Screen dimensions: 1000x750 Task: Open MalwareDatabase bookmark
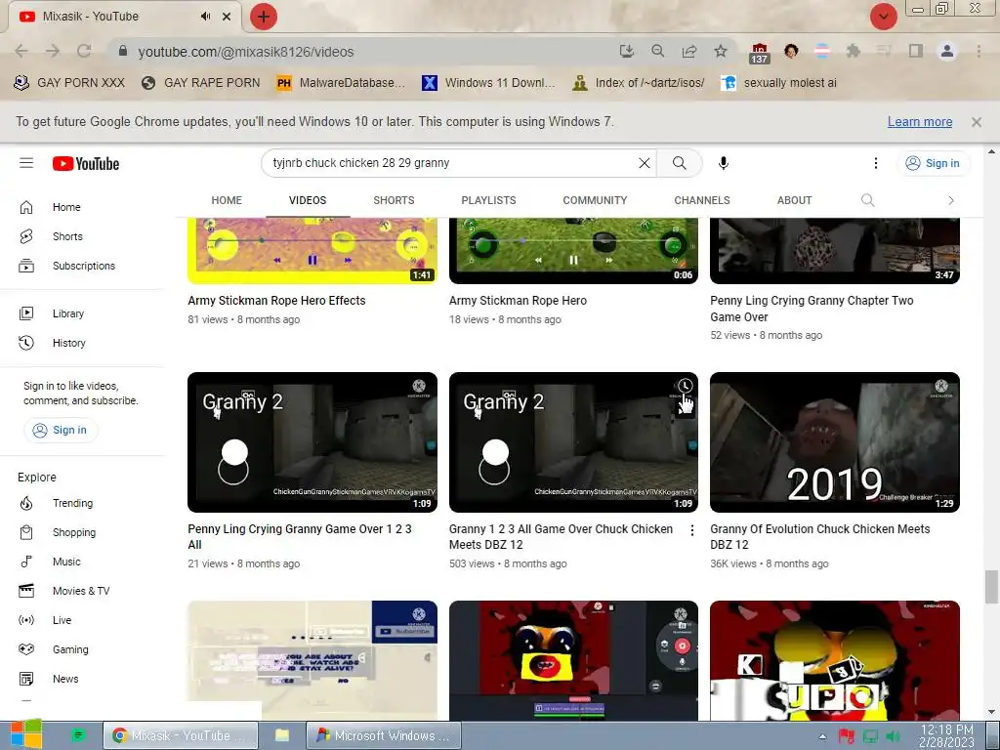coord(341,83)
